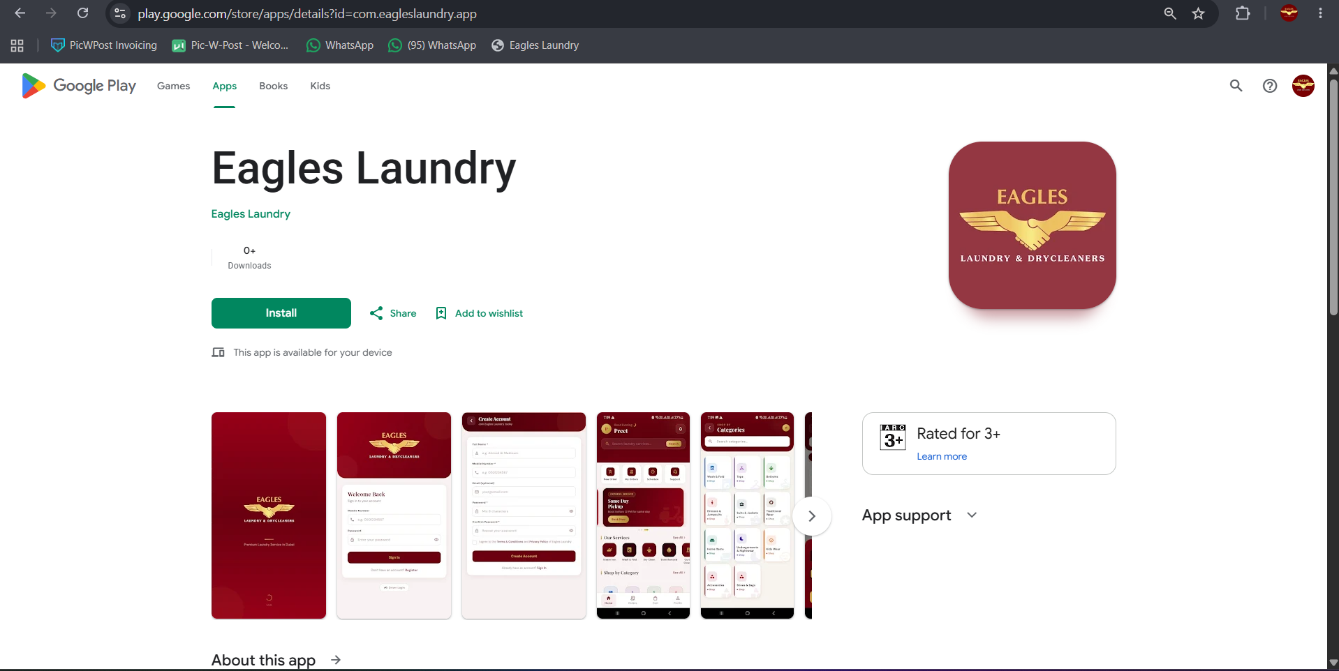Click the Google Play logo

coord(79,86)
